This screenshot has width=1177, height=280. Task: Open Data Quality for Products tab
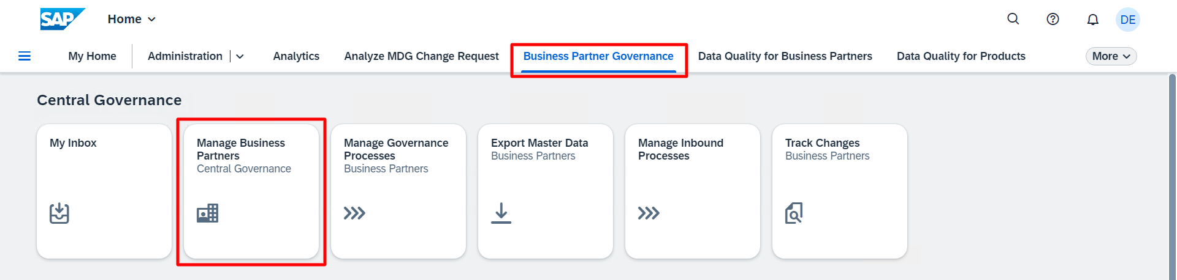(x=961, y=56)
